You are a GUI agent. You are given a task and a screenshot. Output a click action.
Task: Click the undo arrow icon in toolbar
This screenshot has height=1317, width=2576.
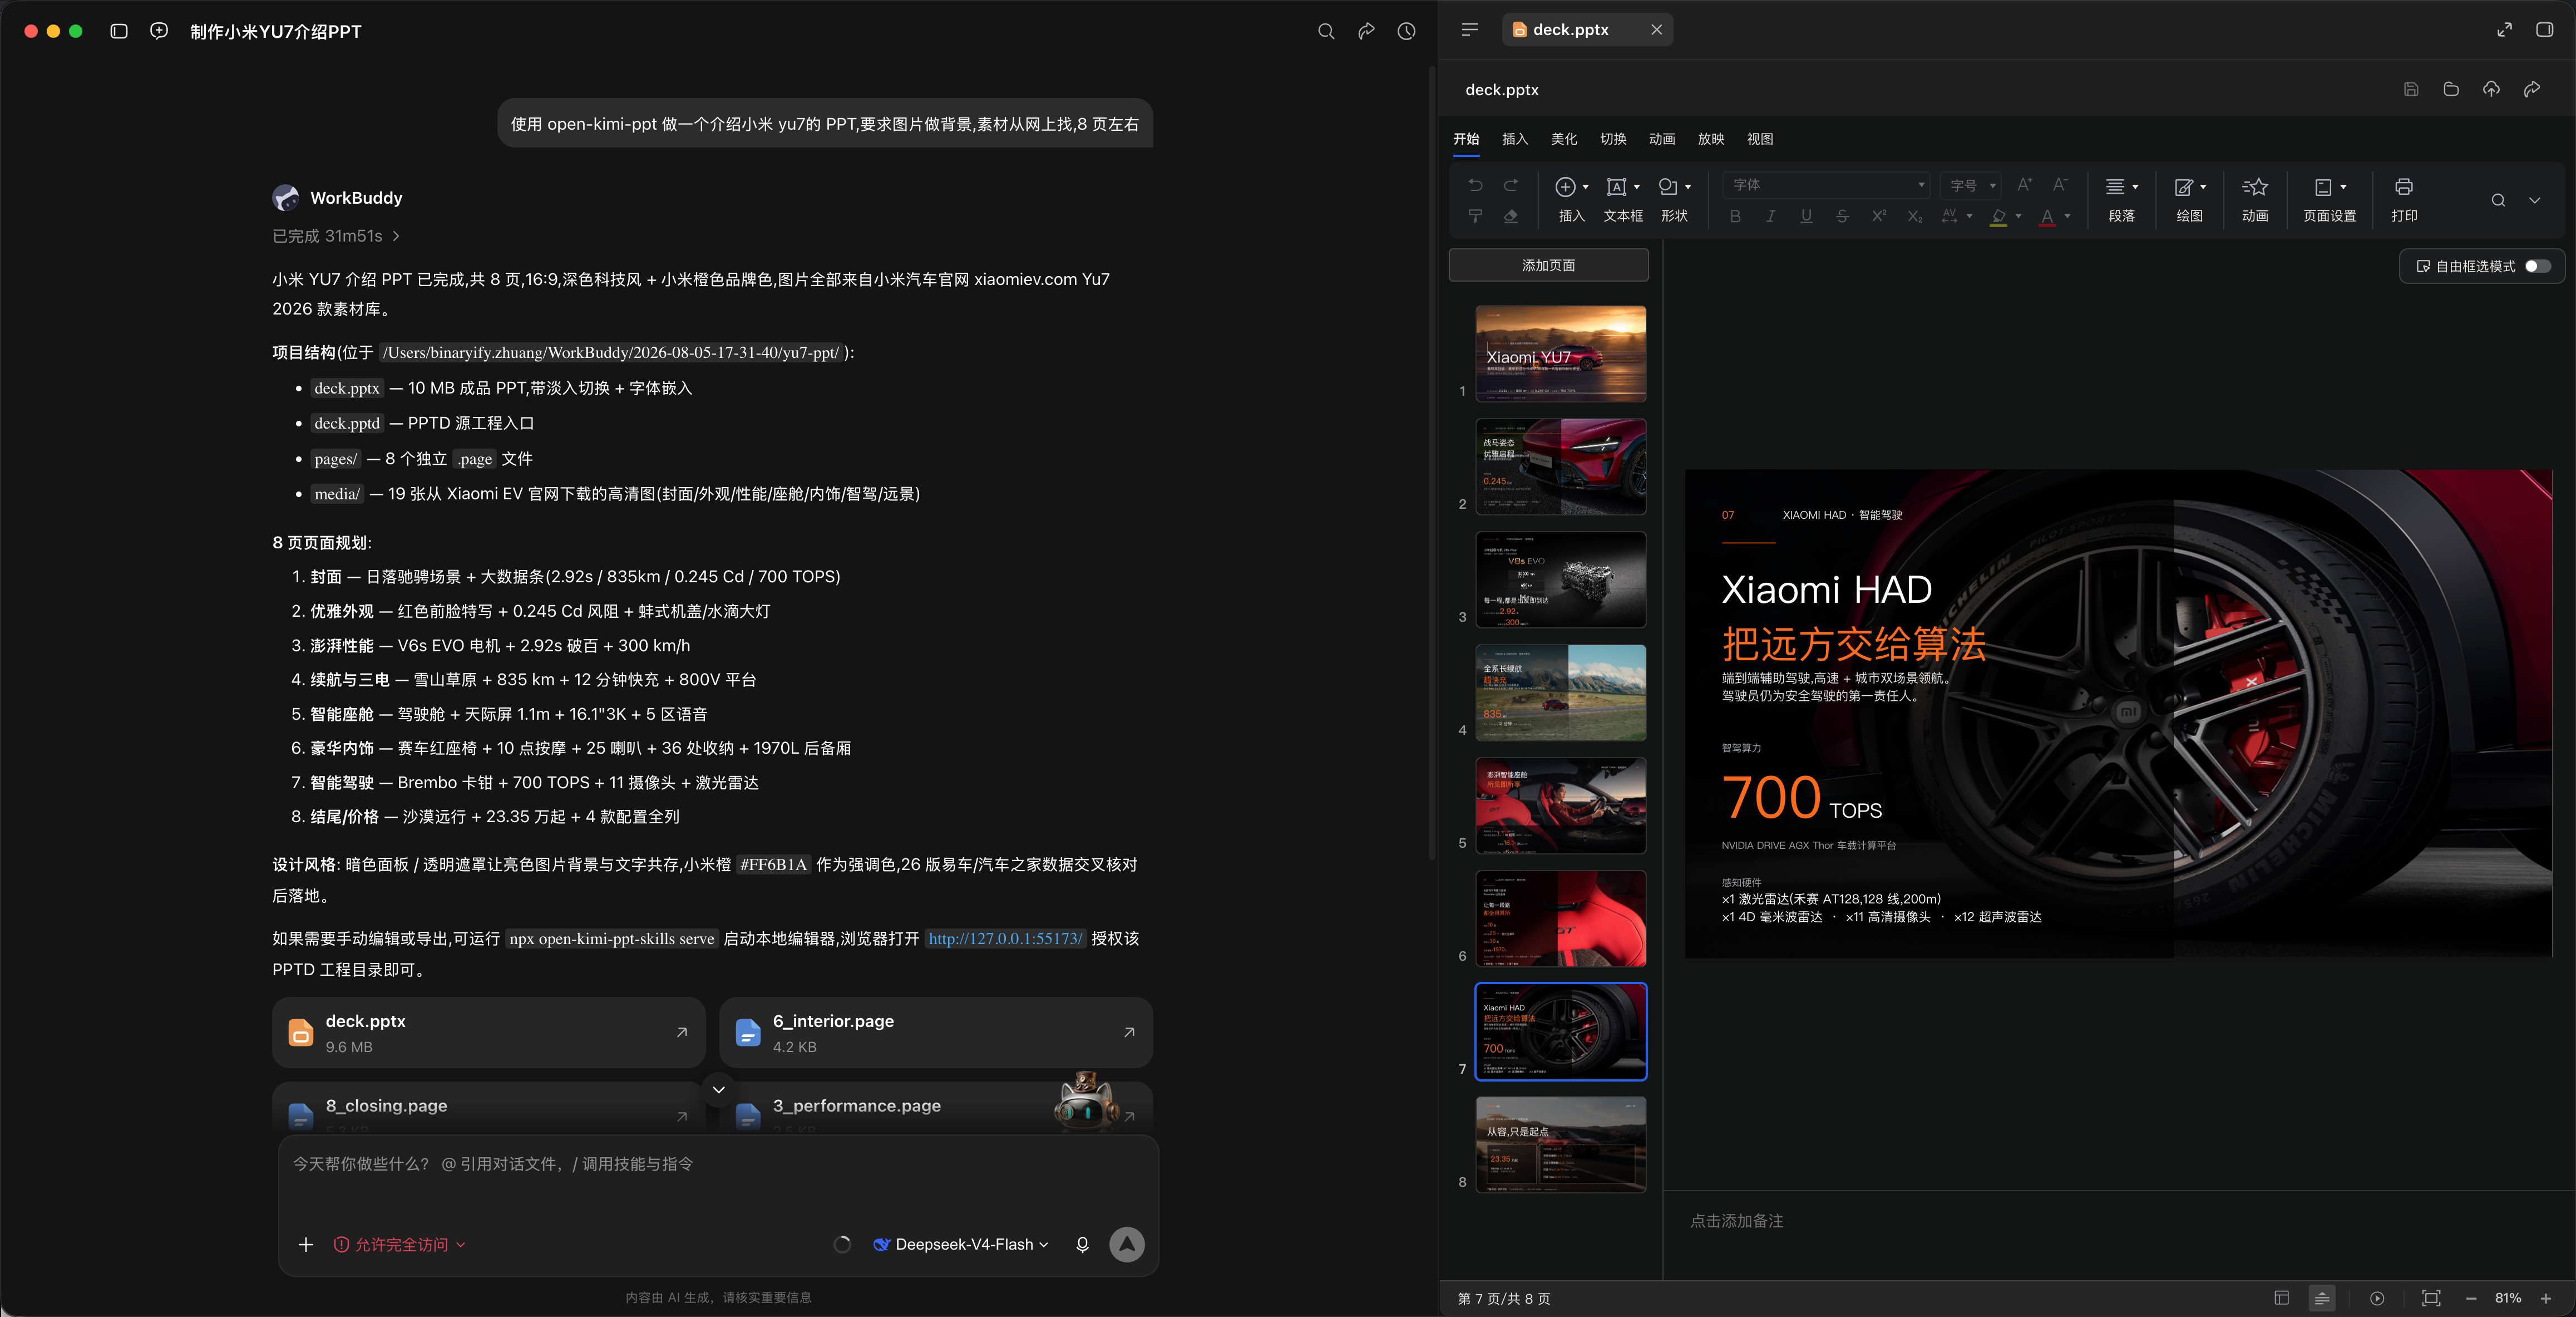pos(1475,185)
